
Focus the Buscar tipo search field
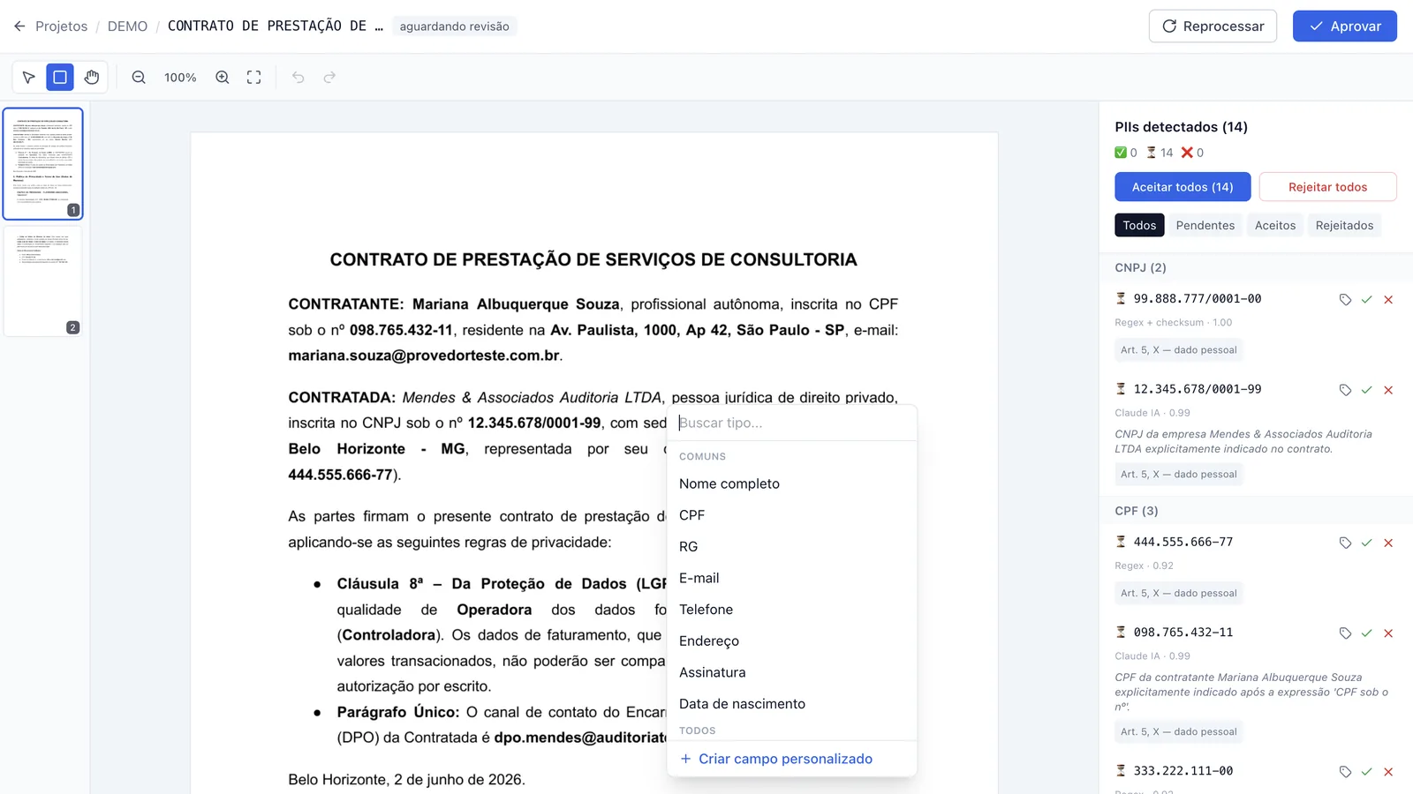(x=791, y=423)
